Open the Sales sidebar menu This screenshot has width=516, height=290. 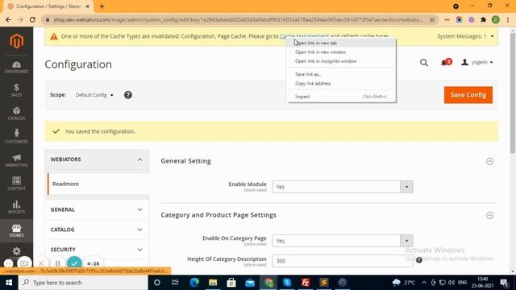[x=16, y=90]
